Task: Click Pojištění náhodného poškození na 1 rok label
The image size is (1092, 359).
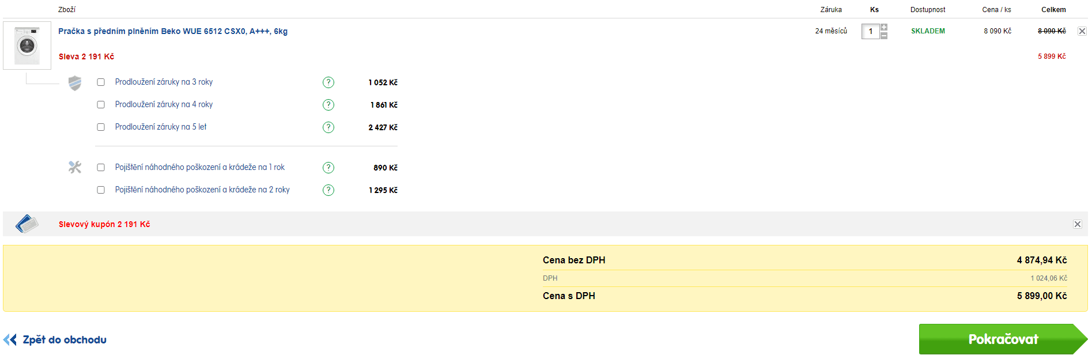Action: [200, 167]
